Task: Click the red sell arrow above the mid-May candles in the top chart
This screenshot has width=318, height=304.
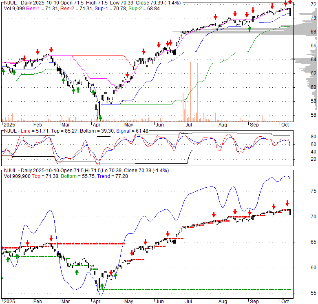Action: pos(144,51)
